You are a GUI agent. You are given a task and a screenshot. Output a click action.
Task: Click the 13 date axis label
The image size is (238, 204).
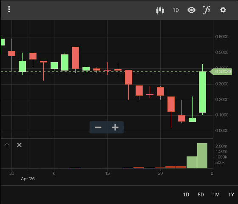tap(108, 173)
